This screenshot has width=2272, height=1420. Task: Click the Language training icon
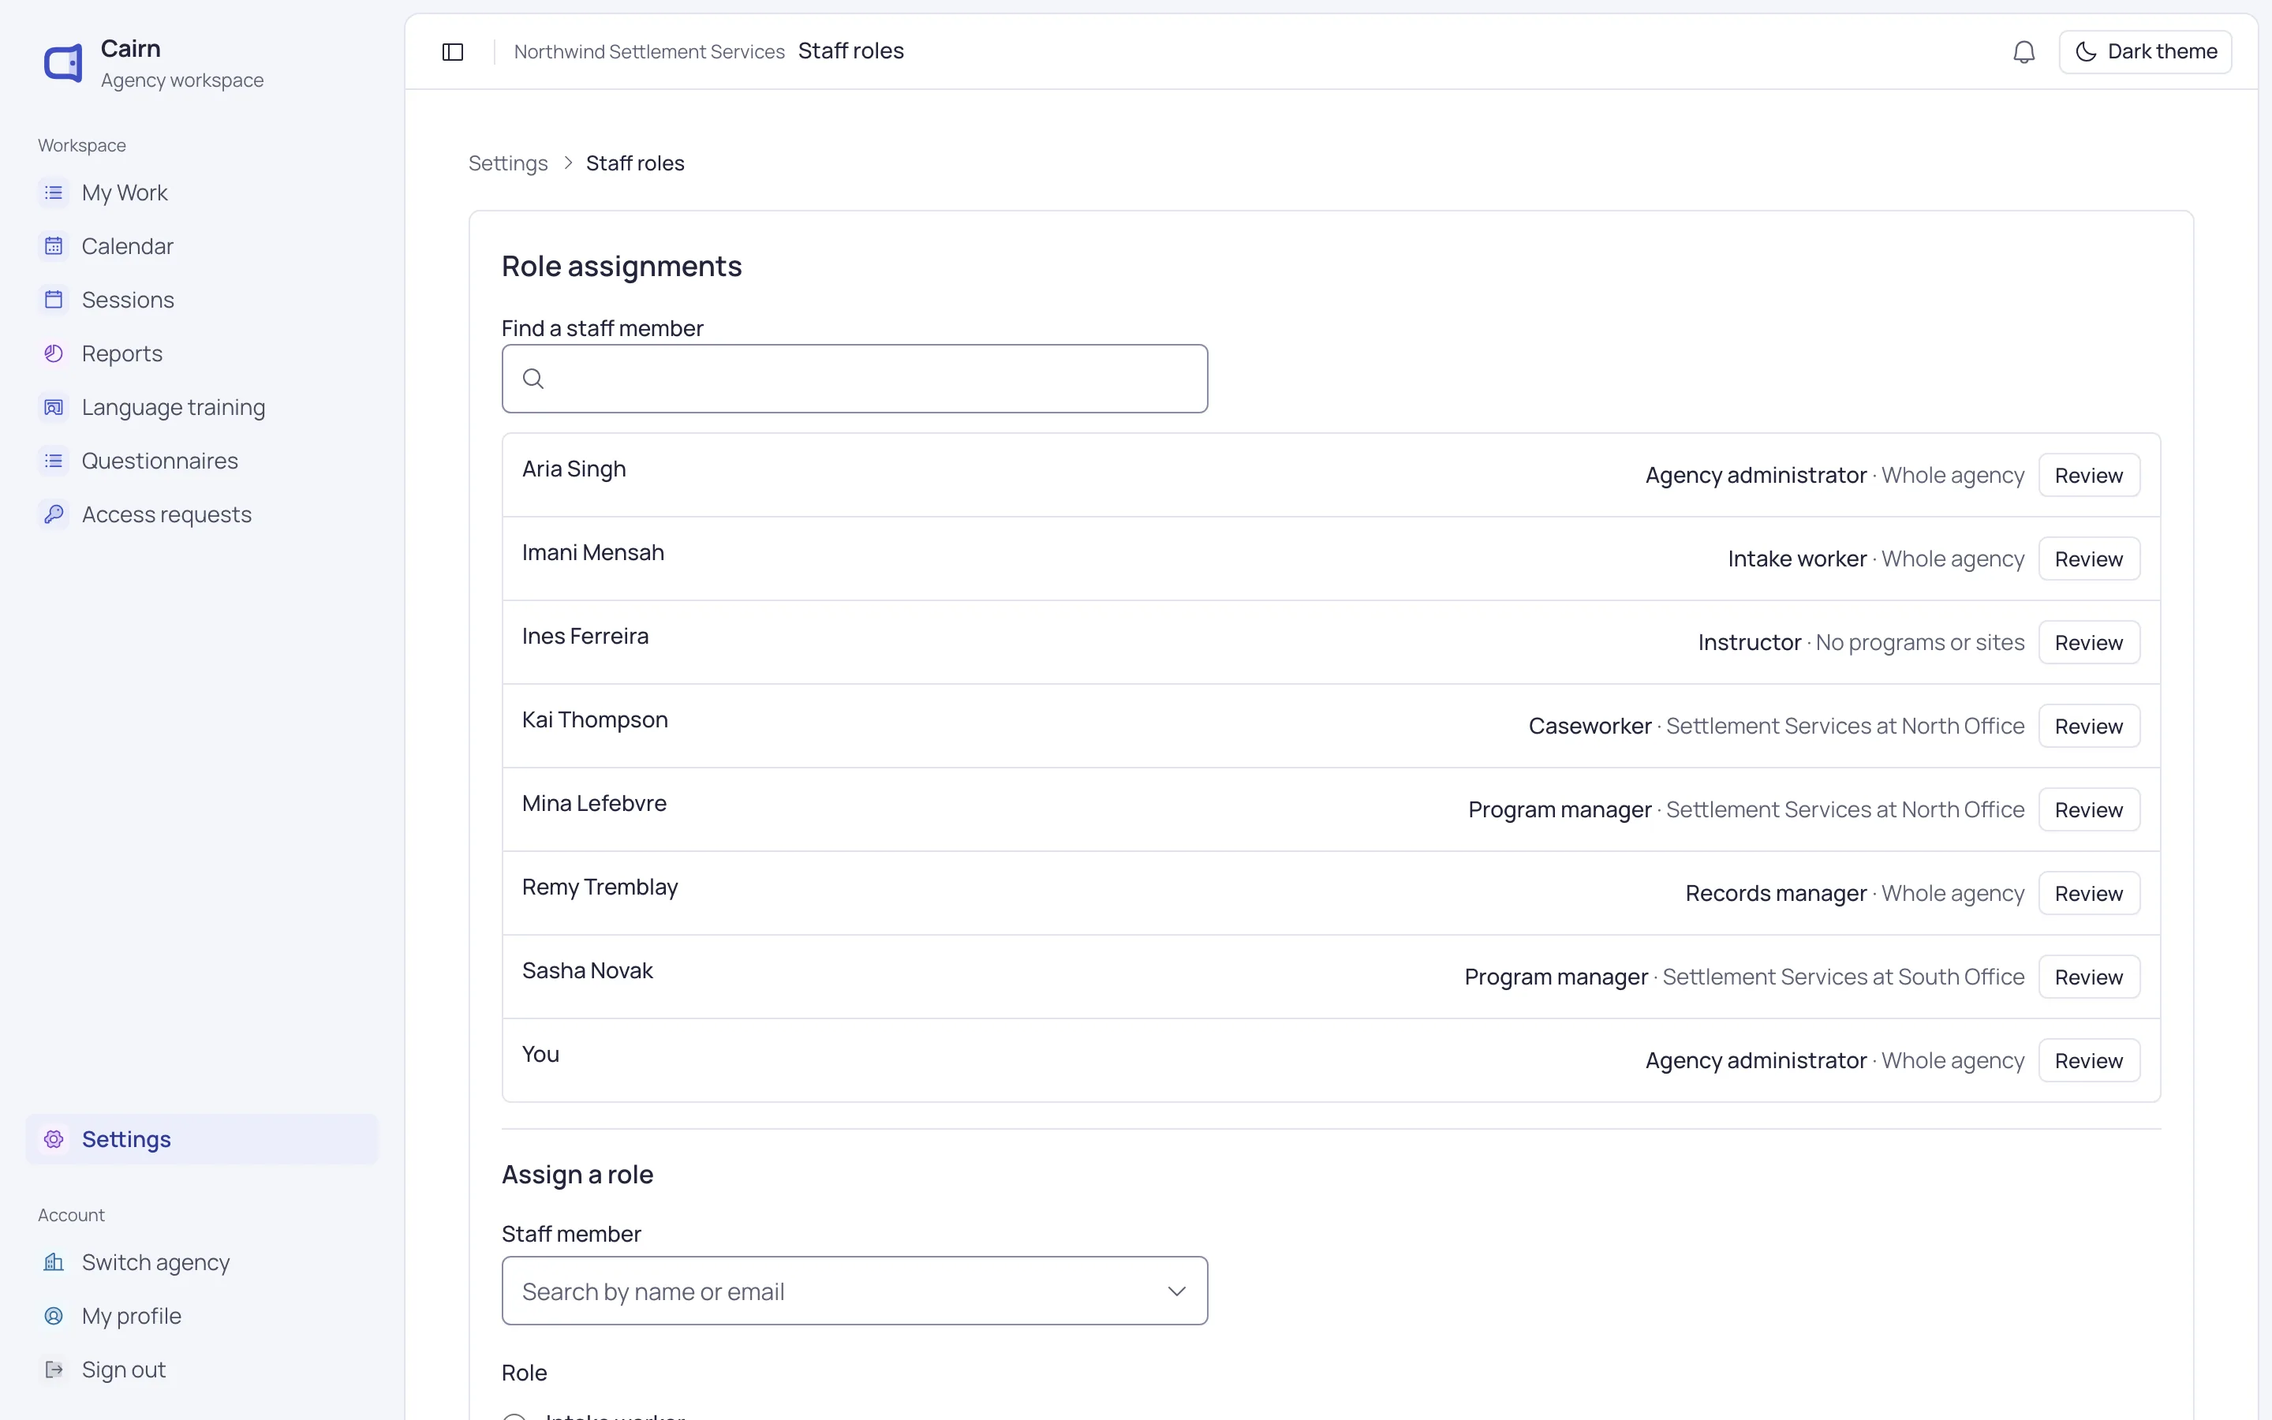54,406
